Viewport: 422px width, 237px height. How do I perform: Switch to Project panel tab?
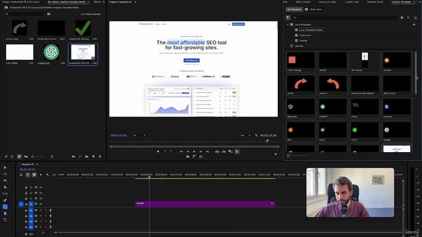click(20, 2)
